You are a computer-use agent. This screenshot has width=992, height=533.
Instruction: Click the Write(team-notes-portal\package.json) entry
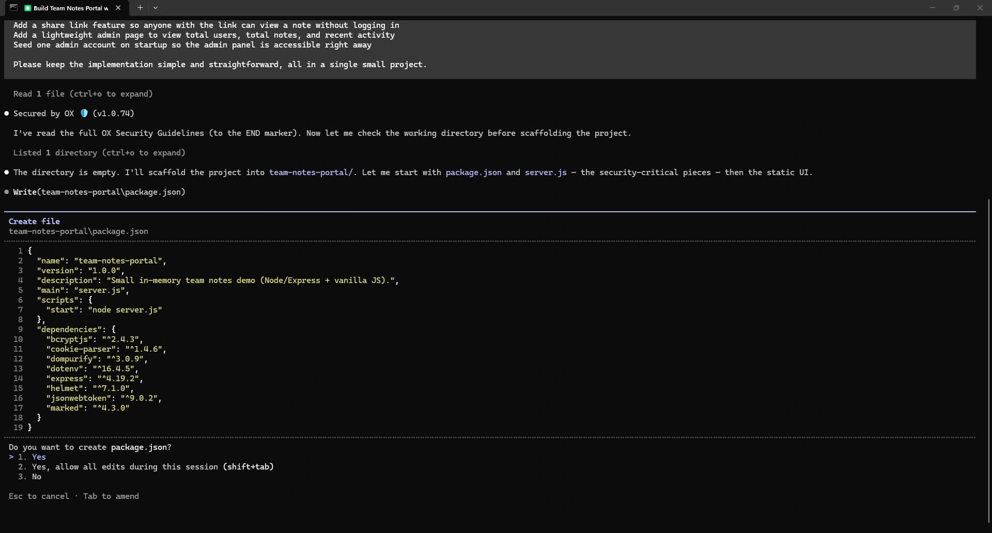tap(99, 192)
